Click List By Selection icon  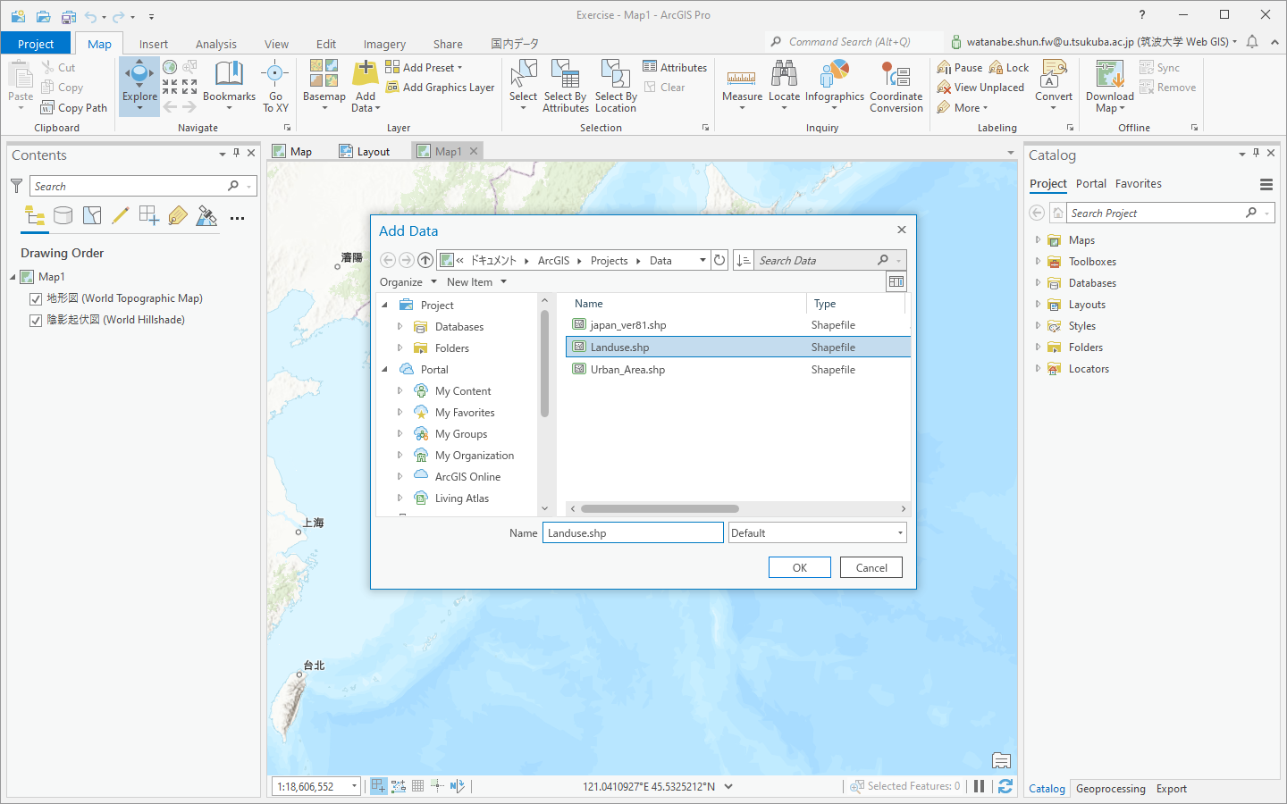pos(92,215)
